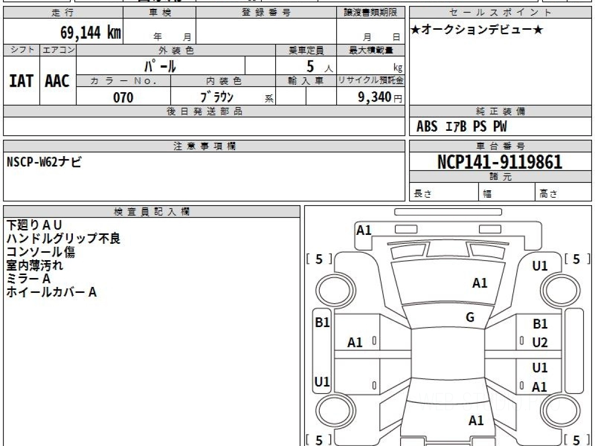
Task: Click the 高さ dimension cell
Action: [564, 192]
